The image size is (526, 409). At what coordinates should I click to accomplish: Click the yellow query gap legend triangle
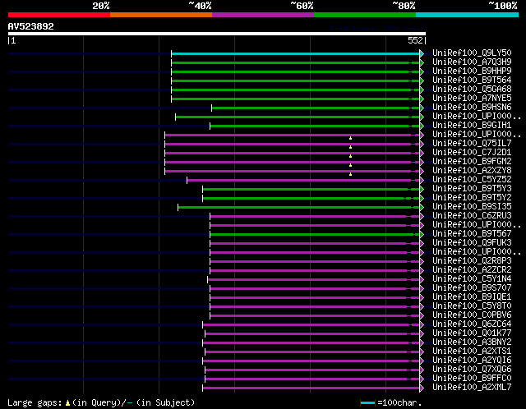[x=67, y=402]
